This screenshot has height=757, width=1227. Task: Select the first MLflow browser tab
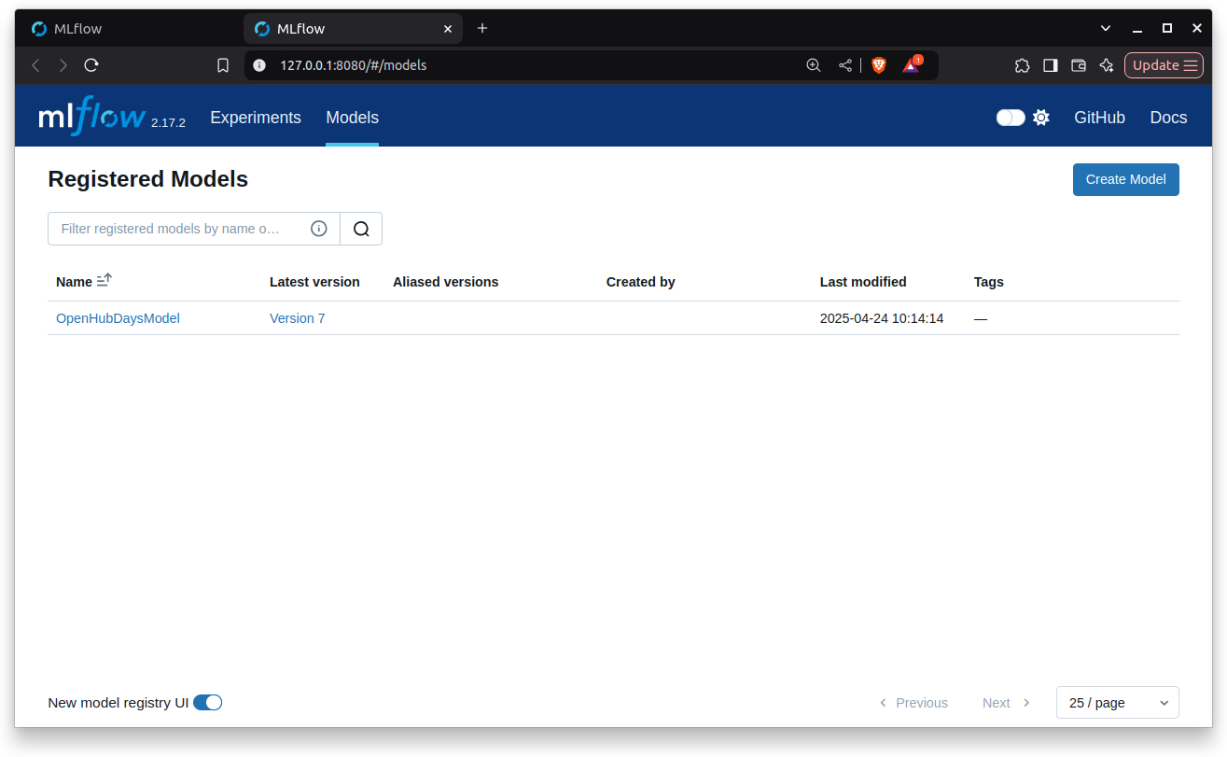[128, 29]
